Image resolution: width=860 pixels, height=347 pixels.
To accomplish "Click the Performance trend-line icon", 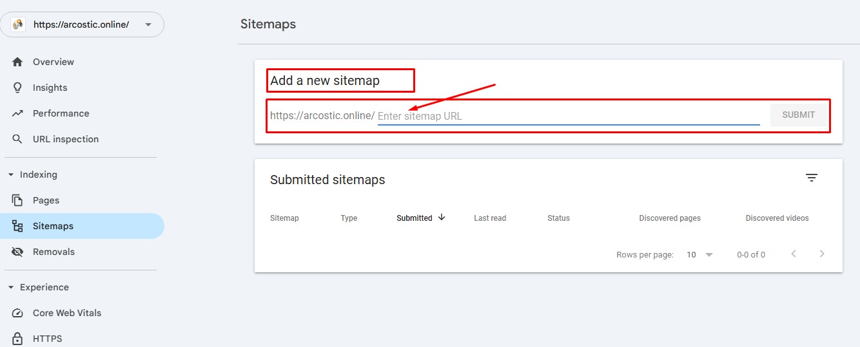I will coord(17,113).
